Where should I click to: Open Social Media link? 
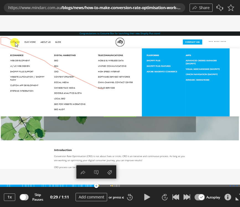[x=61, y=82]
